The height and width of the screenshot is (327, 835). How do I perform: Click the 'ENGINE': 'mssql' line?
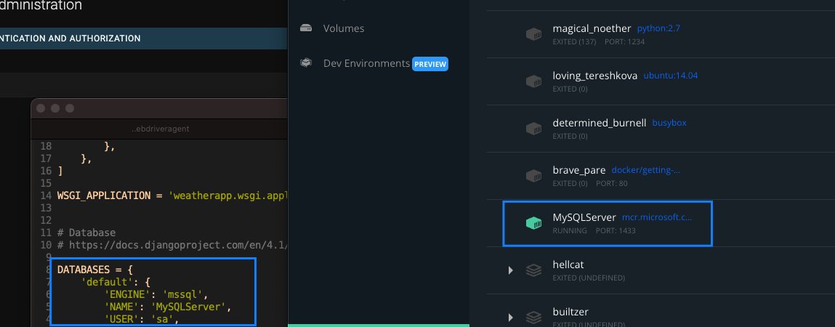pos(156,294)
